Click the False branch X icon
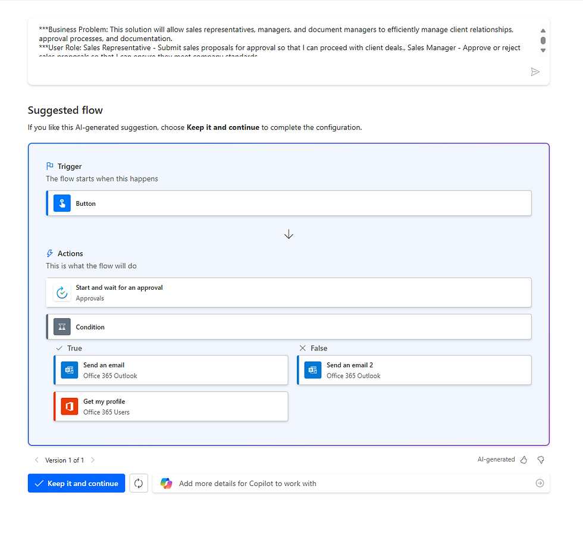 pyautogui.click(x=303, y=348)
